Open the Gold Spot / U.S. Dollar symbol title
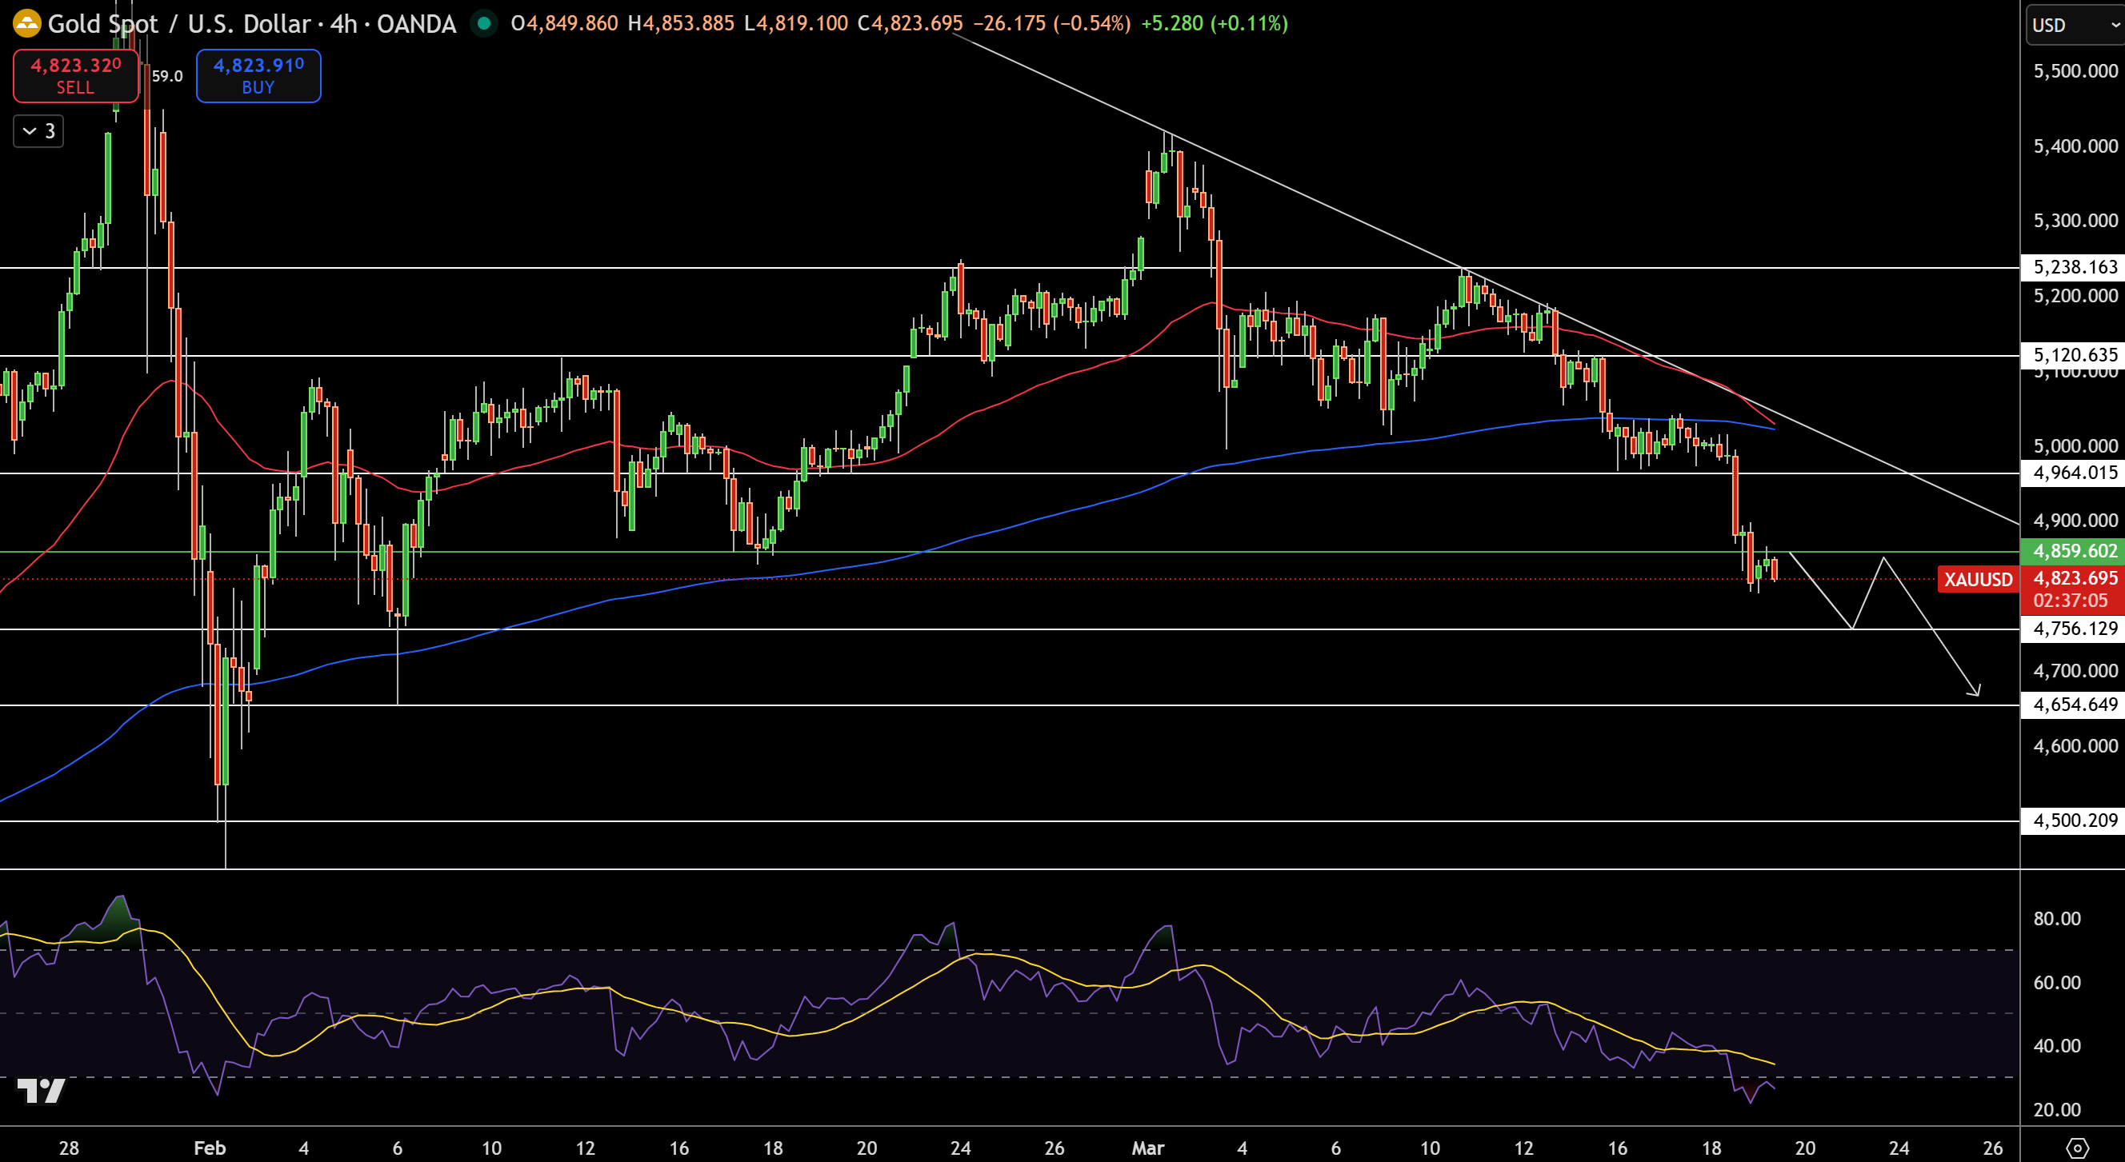Viewport: 2125px width, 1162px height. (x=179, y=23)
